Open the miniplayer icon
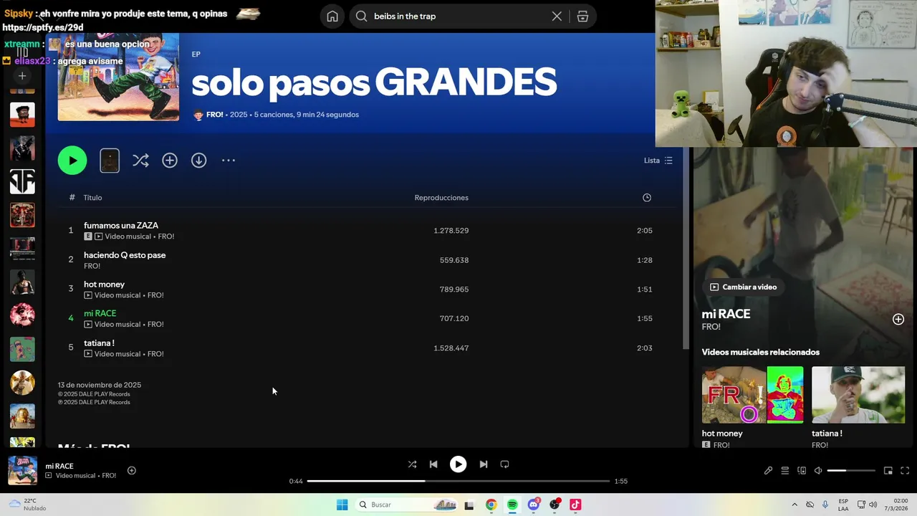The width and height of the screenshot is (917, 516). 888,471
